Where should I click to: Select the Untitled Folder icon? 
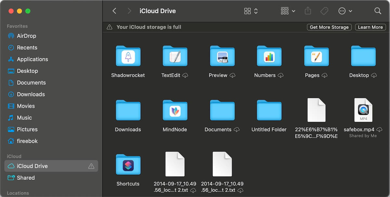coord(269,110)
